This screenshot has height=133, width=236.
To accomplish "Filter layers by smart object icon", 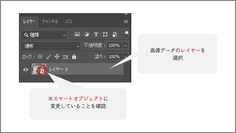I will (x=115, y=35).
